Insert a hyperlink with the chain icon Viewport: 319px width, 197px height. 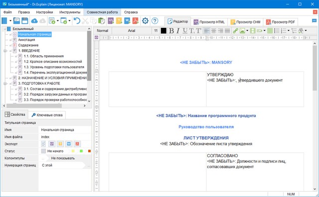[x=235, y=31]
